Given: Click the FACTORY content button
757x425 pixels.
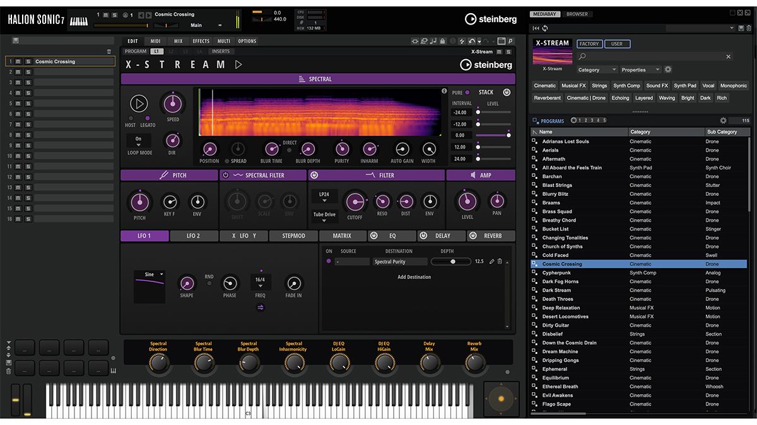Looking at the screenshot, I should click(x=589, y=43).
